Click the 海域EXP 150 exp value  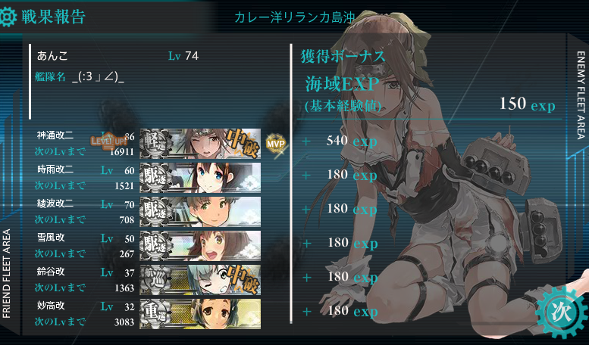pyautogui.click(x=527, y=104)
